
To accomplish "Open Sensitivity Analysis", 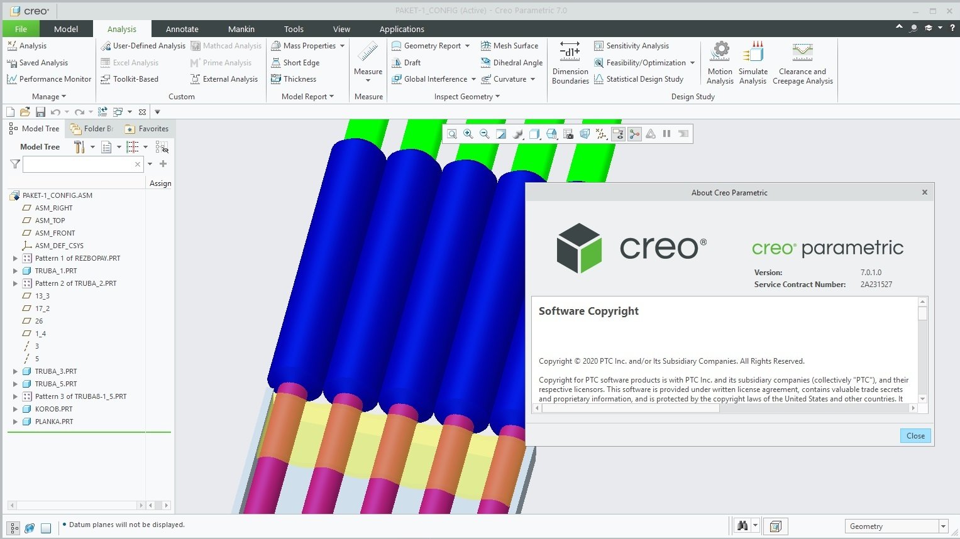I will click(x=632, y=46).
